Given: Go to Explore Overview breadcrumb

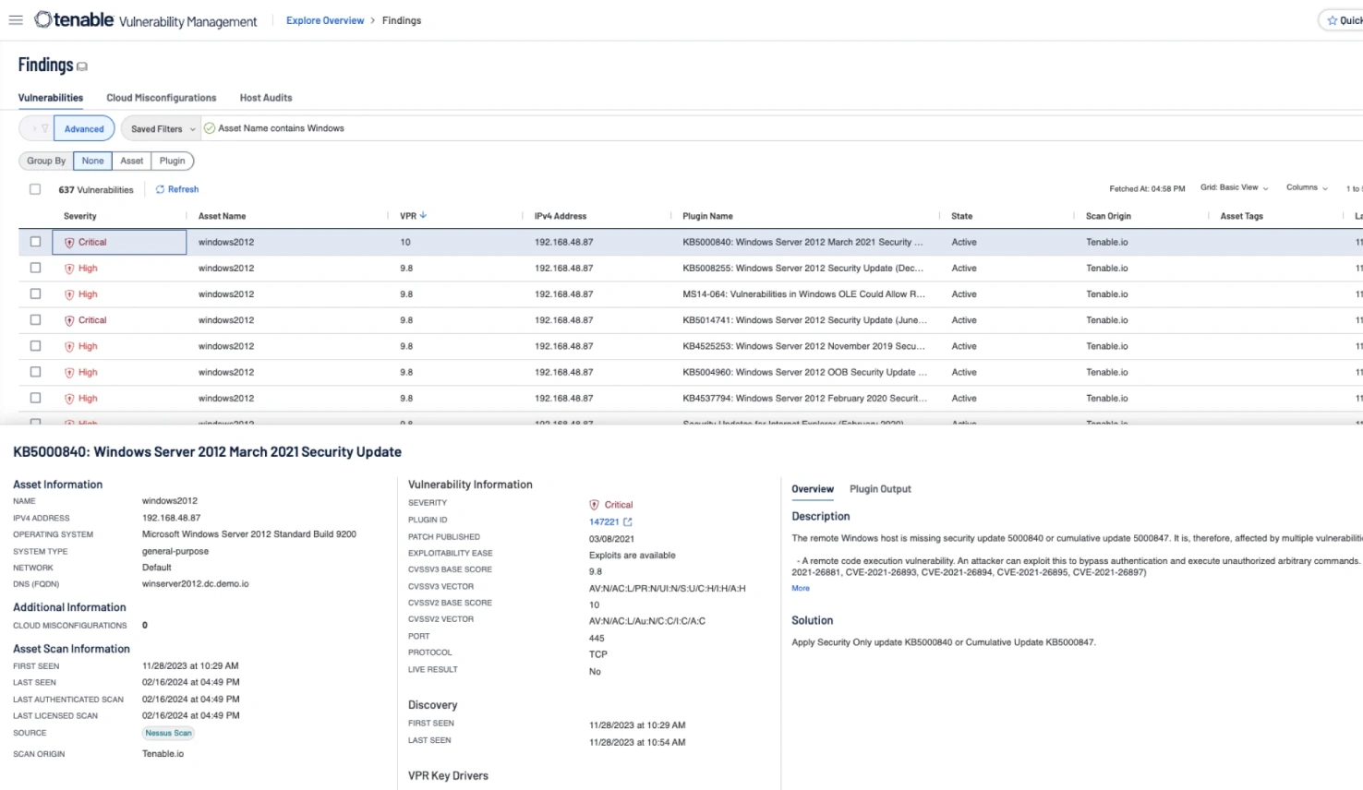Looking at the screenshot, I should (x=325, y=20).
